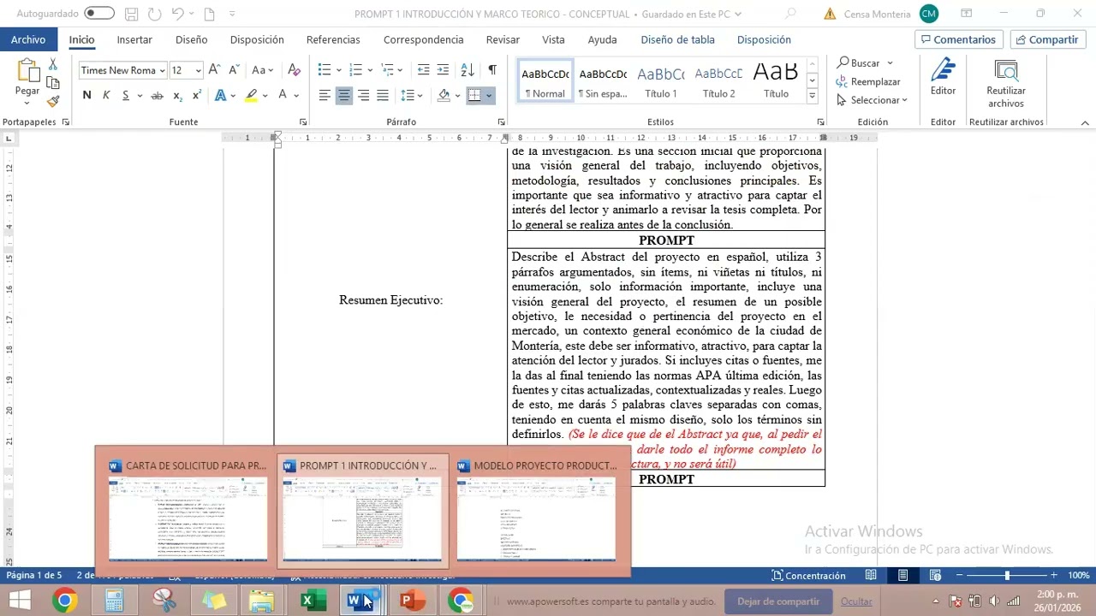Switch to the Referencias tab

point(333,39)
